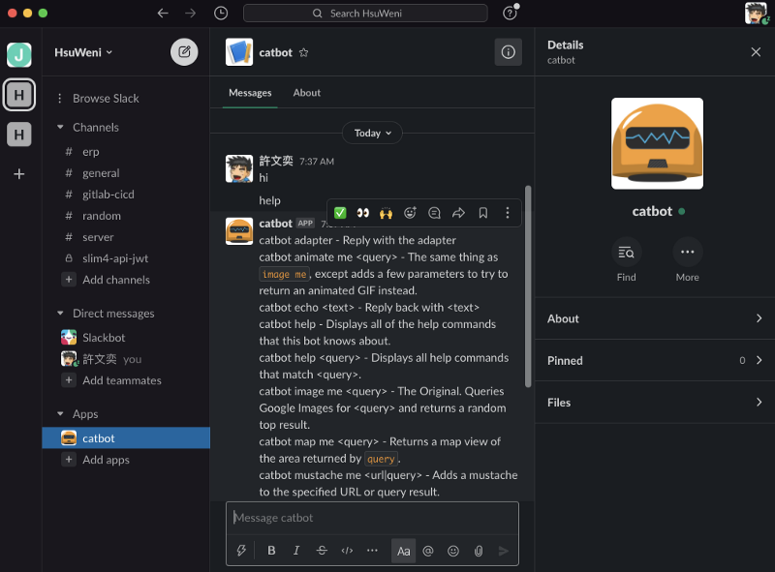Open the Today date dropdown
Image resolution: width=775 pixels, height=572 pixels.
(372, 133)
